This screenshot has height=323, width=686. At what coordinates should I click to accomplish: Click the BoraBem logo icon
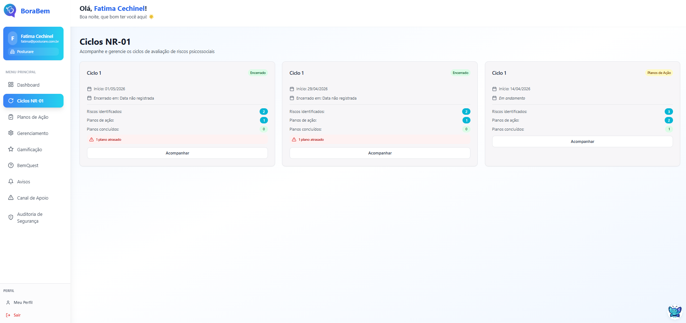coord(10,10)
